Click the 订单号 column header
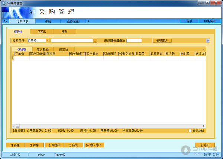Viewport: 223px width, 159px height. point(22,54)
